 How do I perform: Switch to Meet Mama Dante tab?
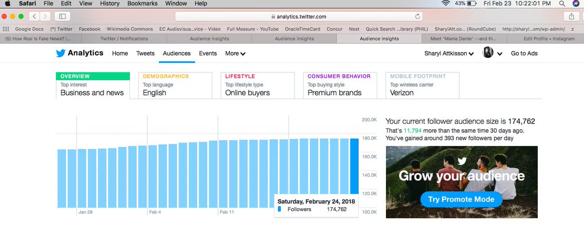pos(463,38)
